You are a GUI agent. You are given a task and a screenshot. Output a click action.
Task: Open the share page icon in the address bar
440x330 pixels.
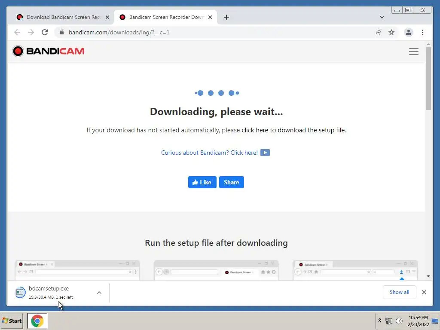click(377, 32)
